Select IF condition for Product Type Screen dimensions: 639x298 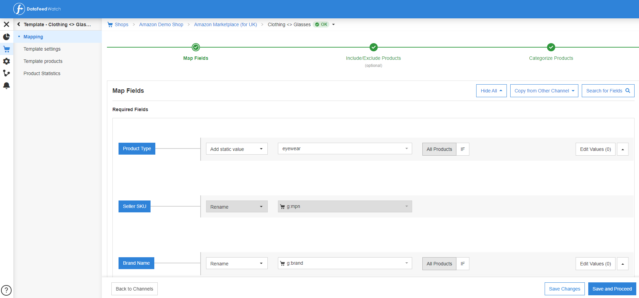tap(463, 149)
